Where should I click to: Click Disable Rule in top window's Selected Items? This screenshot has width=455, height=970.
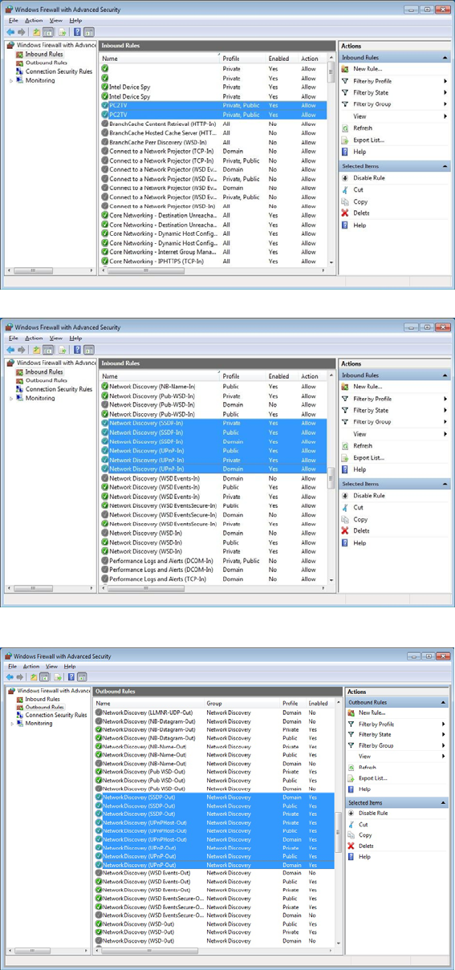coord(368,177)
